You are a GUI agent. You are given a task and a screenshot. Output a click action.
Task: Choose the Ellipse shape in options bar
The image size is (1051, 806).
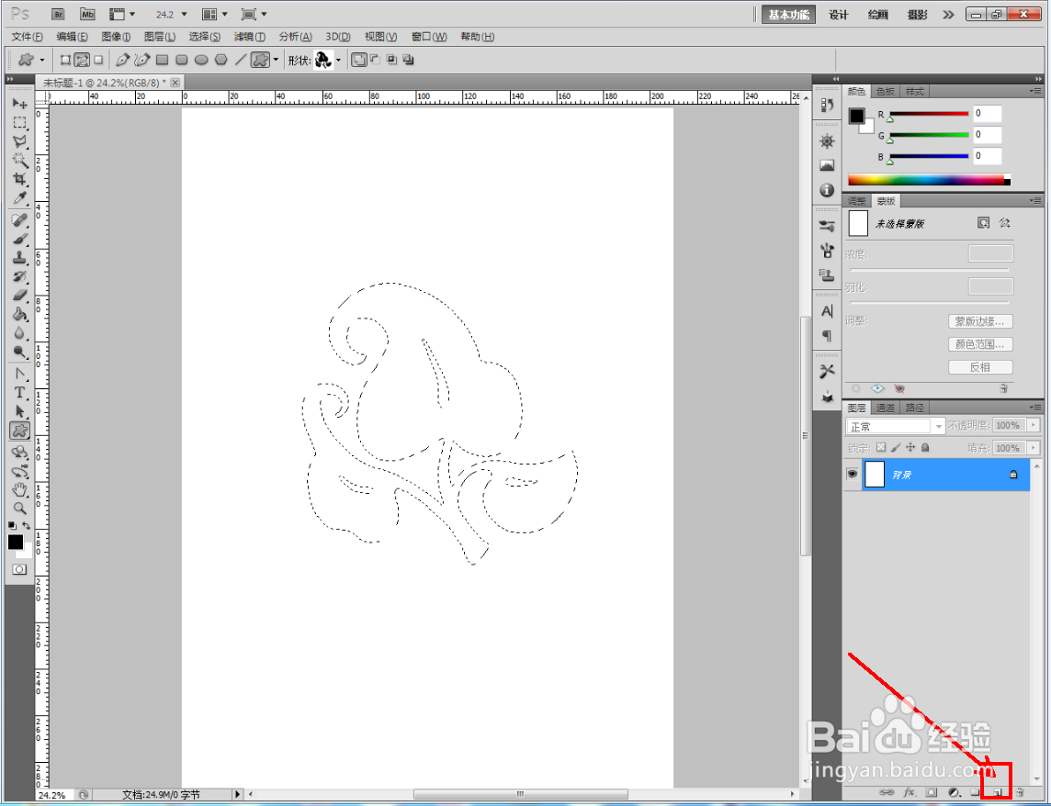pos(201,61)
